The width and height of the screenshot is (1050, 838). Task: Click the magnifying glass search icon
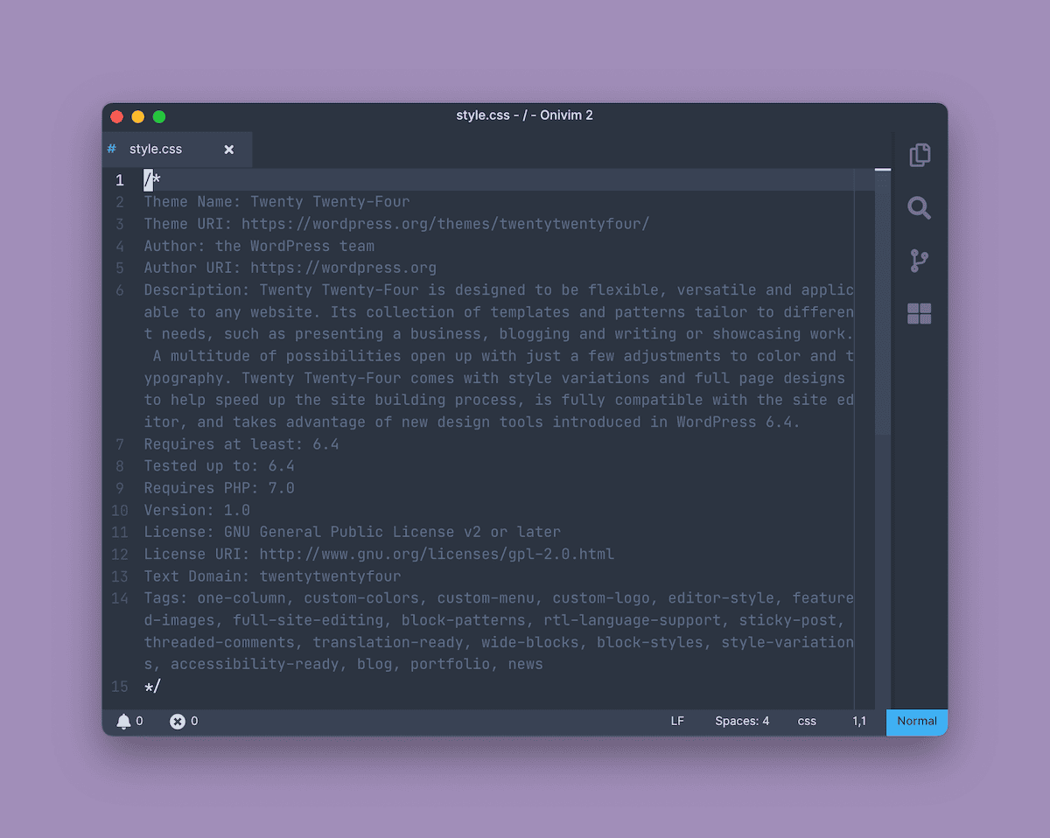tap(919, 208)
